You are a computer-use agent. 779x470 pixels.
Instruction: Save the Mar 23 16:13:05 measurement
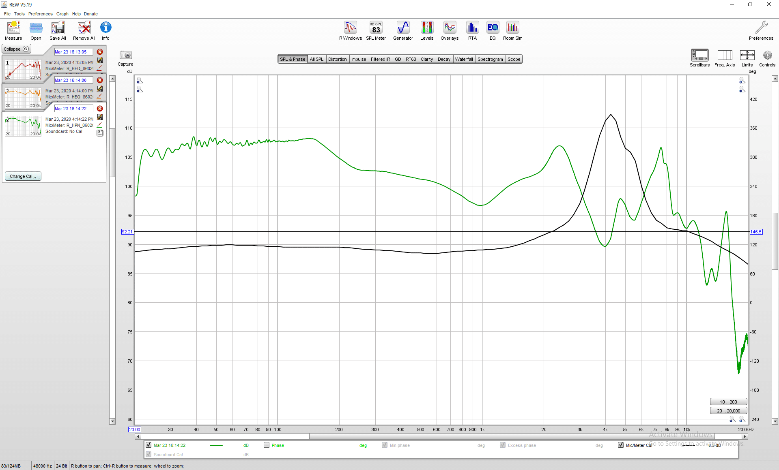tap(100, 60)
